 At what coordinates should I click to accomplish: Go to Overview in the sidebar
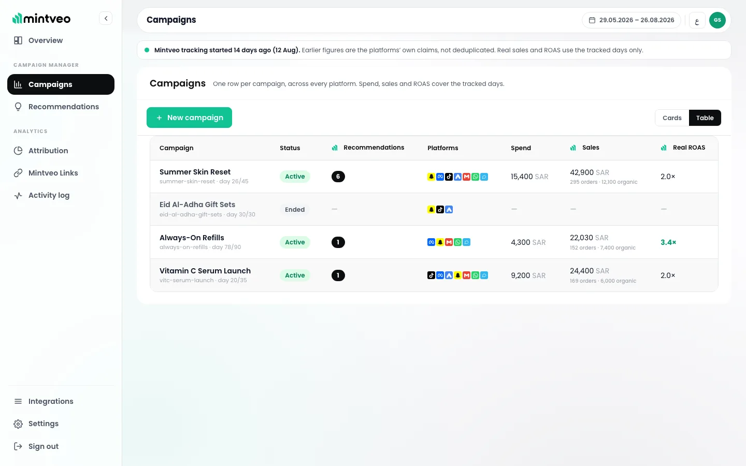point(61,40)
